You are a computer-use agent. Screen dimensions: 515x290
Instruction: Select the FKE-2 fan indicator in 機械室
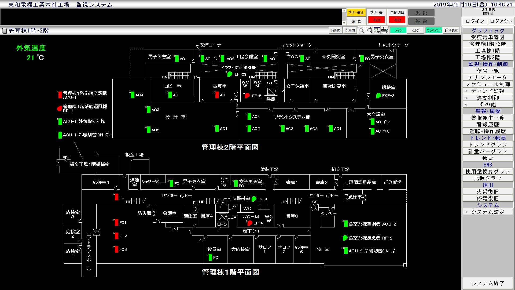pyautogui.click(x=378, y=95)
